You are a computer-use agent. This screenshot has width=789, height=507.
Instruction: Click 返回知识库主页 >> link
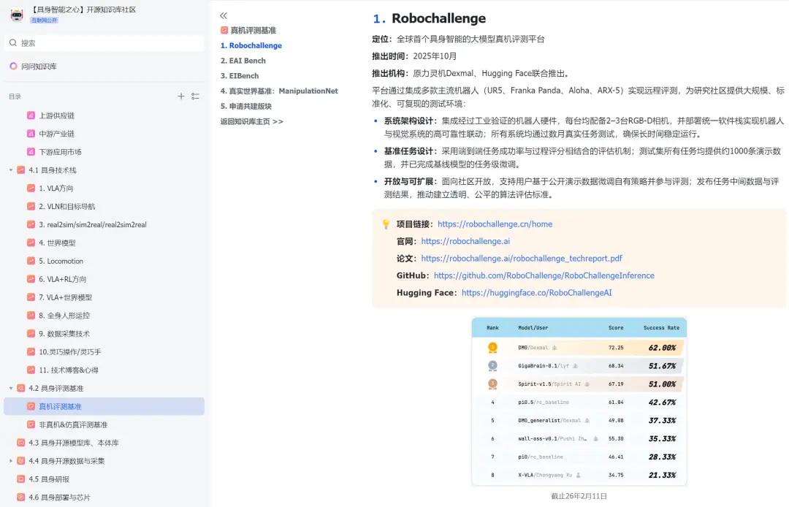pyautogui.click(x=251, y=121)
